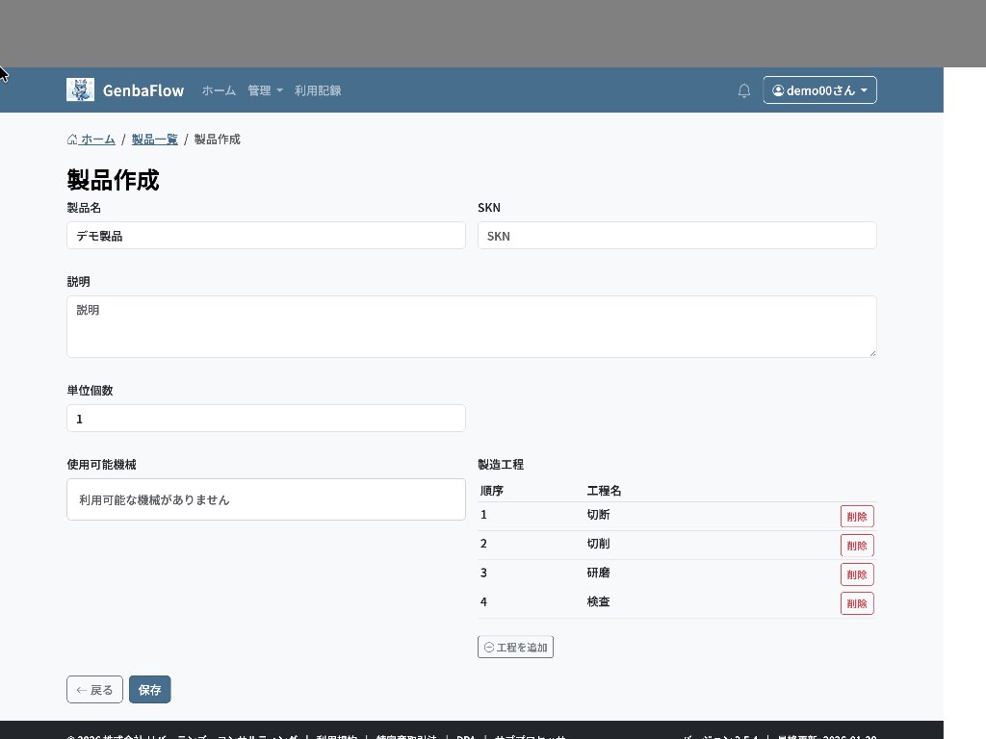Open 利用記録 in the navbar

[x=318, y=90]
